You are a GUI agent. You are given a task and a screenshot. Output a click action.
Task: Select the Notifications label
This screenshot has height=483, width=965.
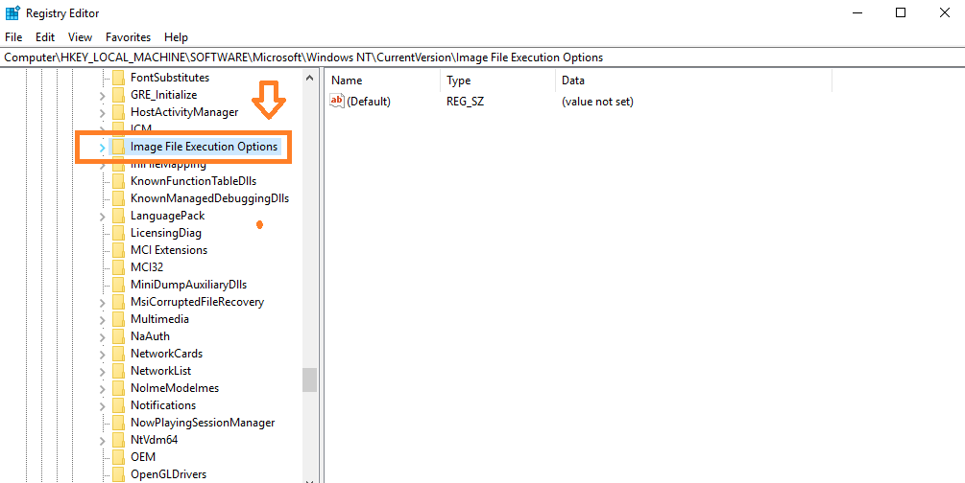tap(163, 405)
